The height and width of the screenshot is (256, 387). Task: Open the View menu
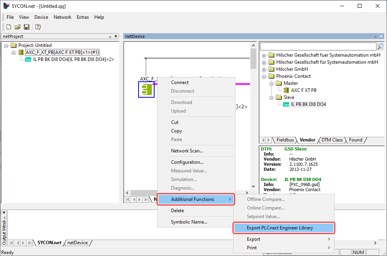point(24,17)
